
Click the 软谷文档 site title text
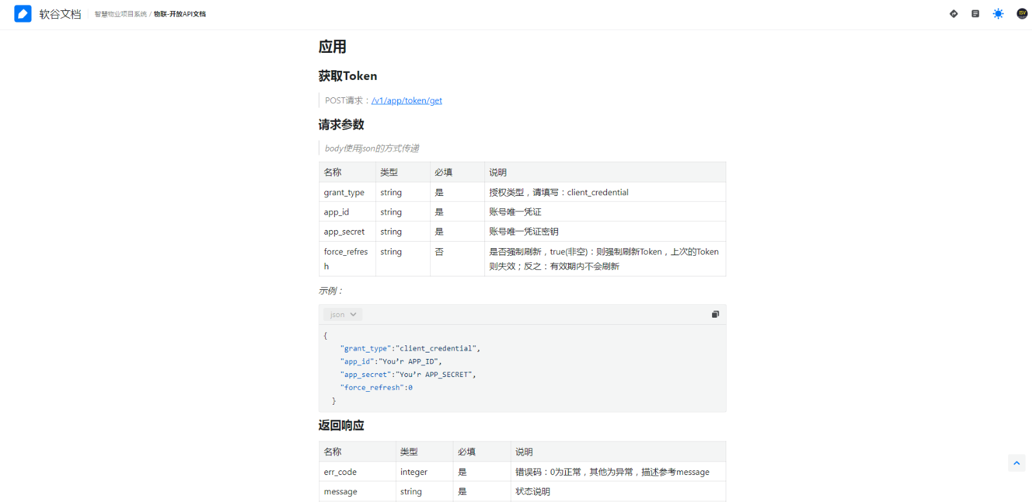click(60, 14)
